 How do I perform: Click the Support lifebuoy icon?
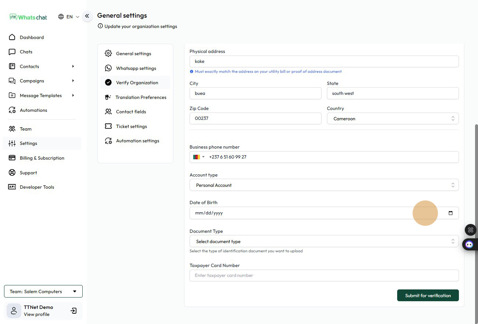(12, 173)
